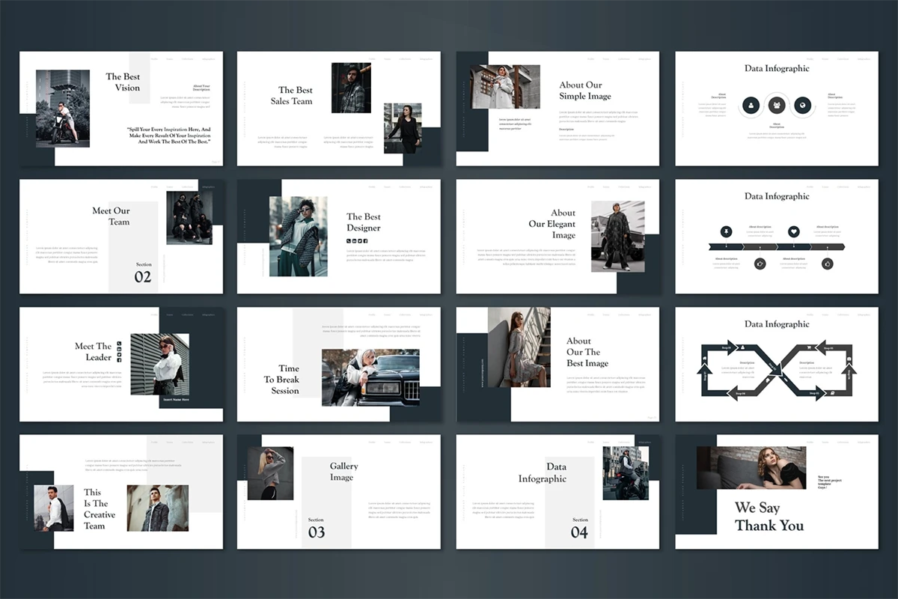Click the single user icon circle
The image size is (898, 599).
pos(751,106)
